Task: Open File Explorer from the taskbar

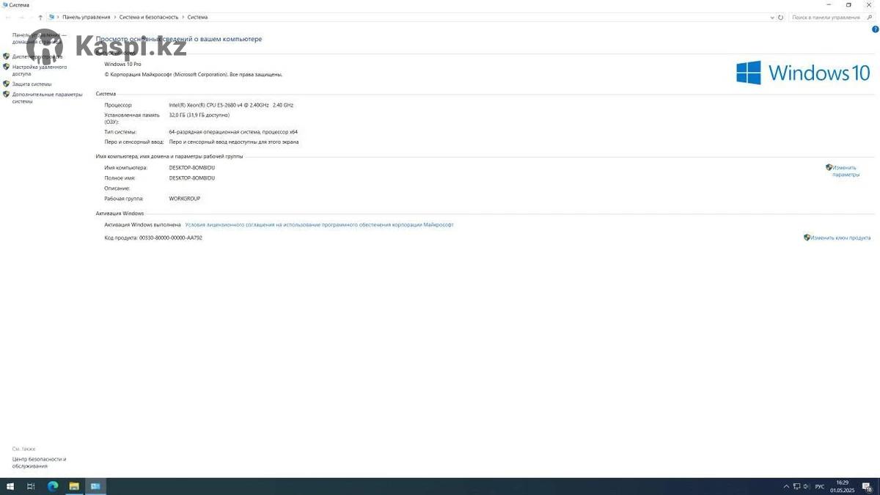Action: coord(74,486)
